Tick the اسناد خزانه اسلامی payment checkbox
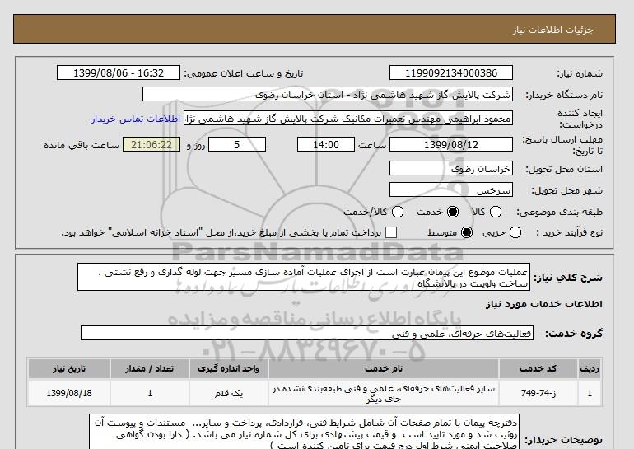Screen dimensions: 634x449 (x=391, y=232)
